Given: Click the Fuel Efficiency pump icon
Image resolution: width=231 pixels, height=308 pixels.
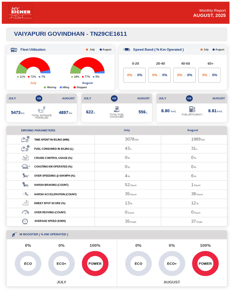Looking at the screenshot, I should (x=192, y=109).
